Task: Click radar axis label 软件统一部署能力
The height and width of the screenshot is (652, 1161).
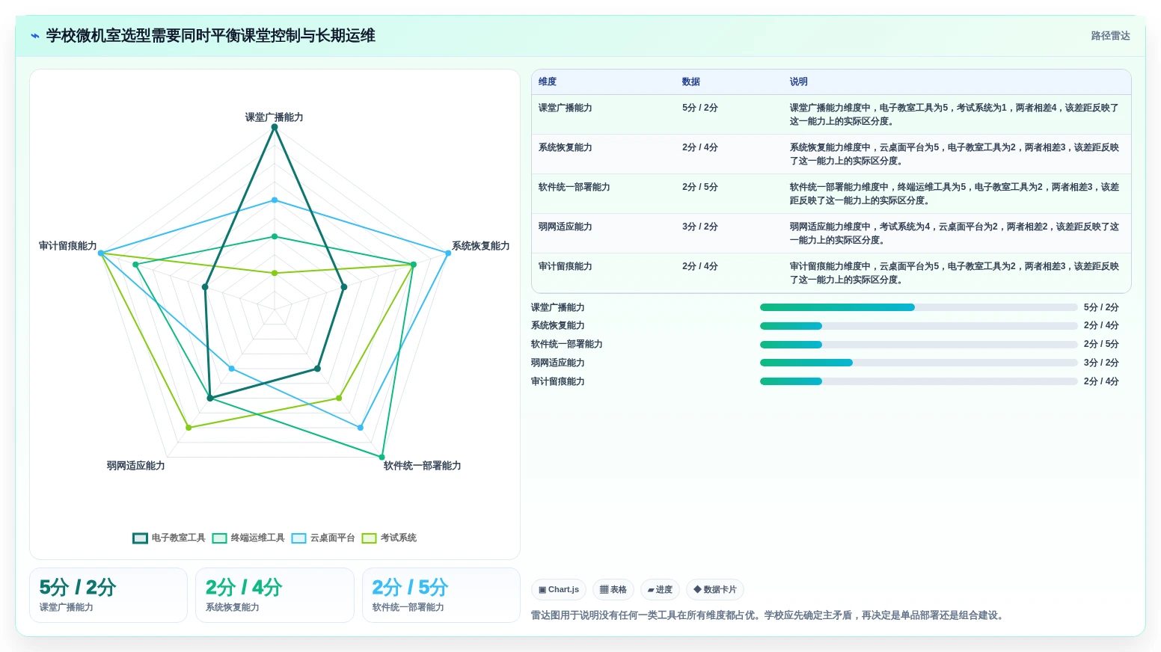Action: click(423, 466)
